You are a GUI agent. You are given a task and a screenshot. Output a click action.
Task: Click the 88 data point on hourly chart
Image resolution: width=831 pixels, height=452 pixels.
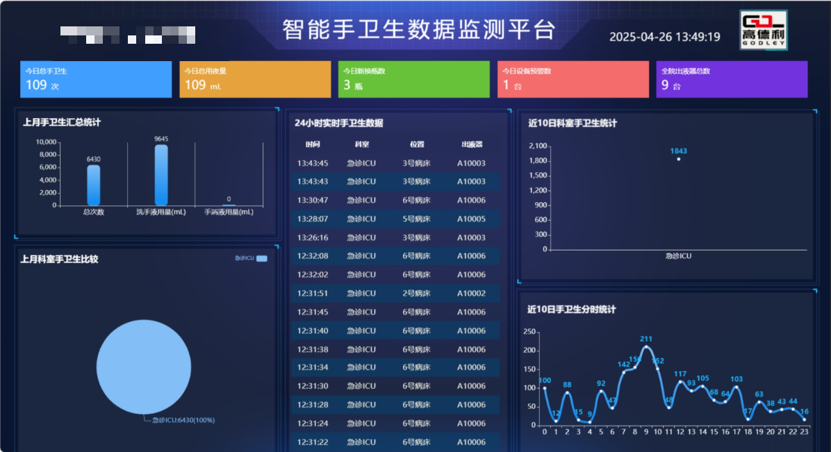pos(567,393)
